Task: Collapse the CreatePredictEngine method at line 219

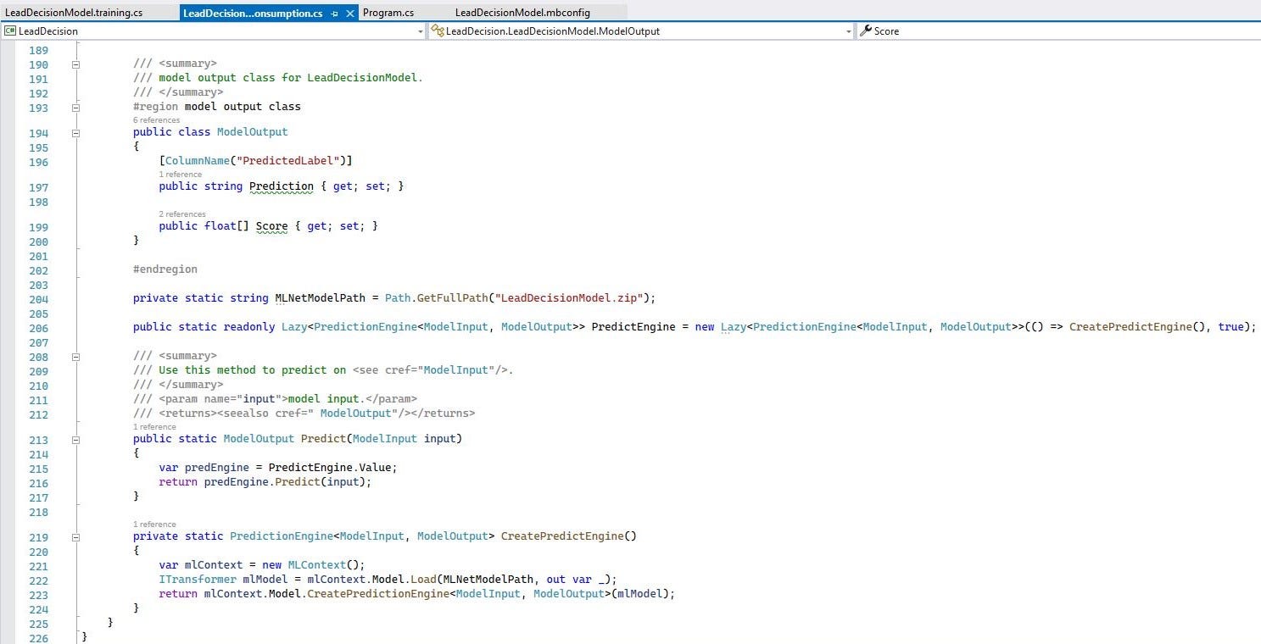Action: coord(75,537)
